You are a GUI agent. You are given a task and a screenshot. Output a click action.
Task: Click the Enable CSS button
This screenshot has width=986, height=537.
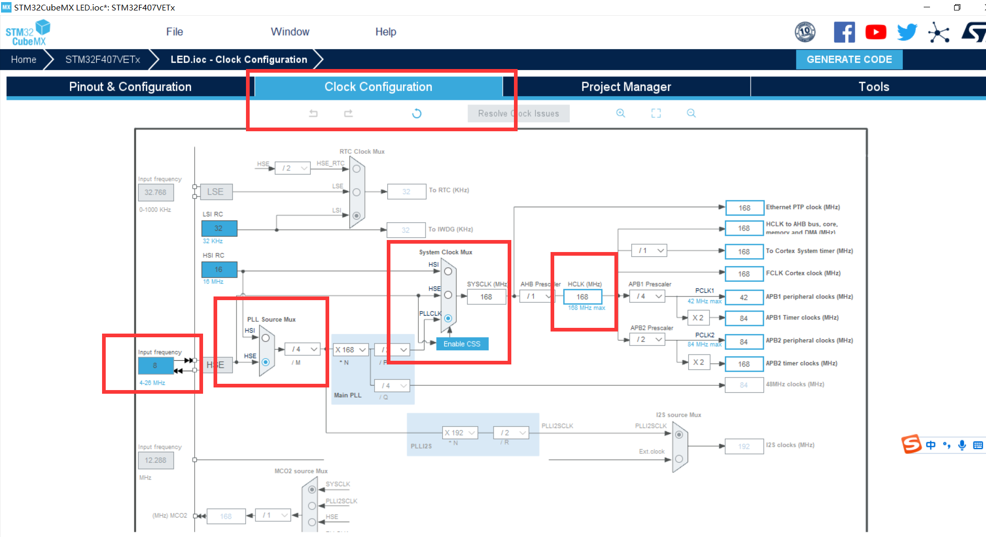[x=462, y=344]
